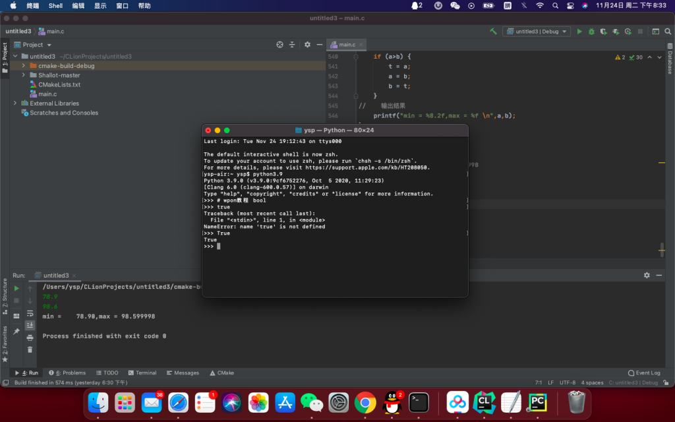Open Chrome from the Dock
This screenshot has width=675, height=422.
(365, 402)
